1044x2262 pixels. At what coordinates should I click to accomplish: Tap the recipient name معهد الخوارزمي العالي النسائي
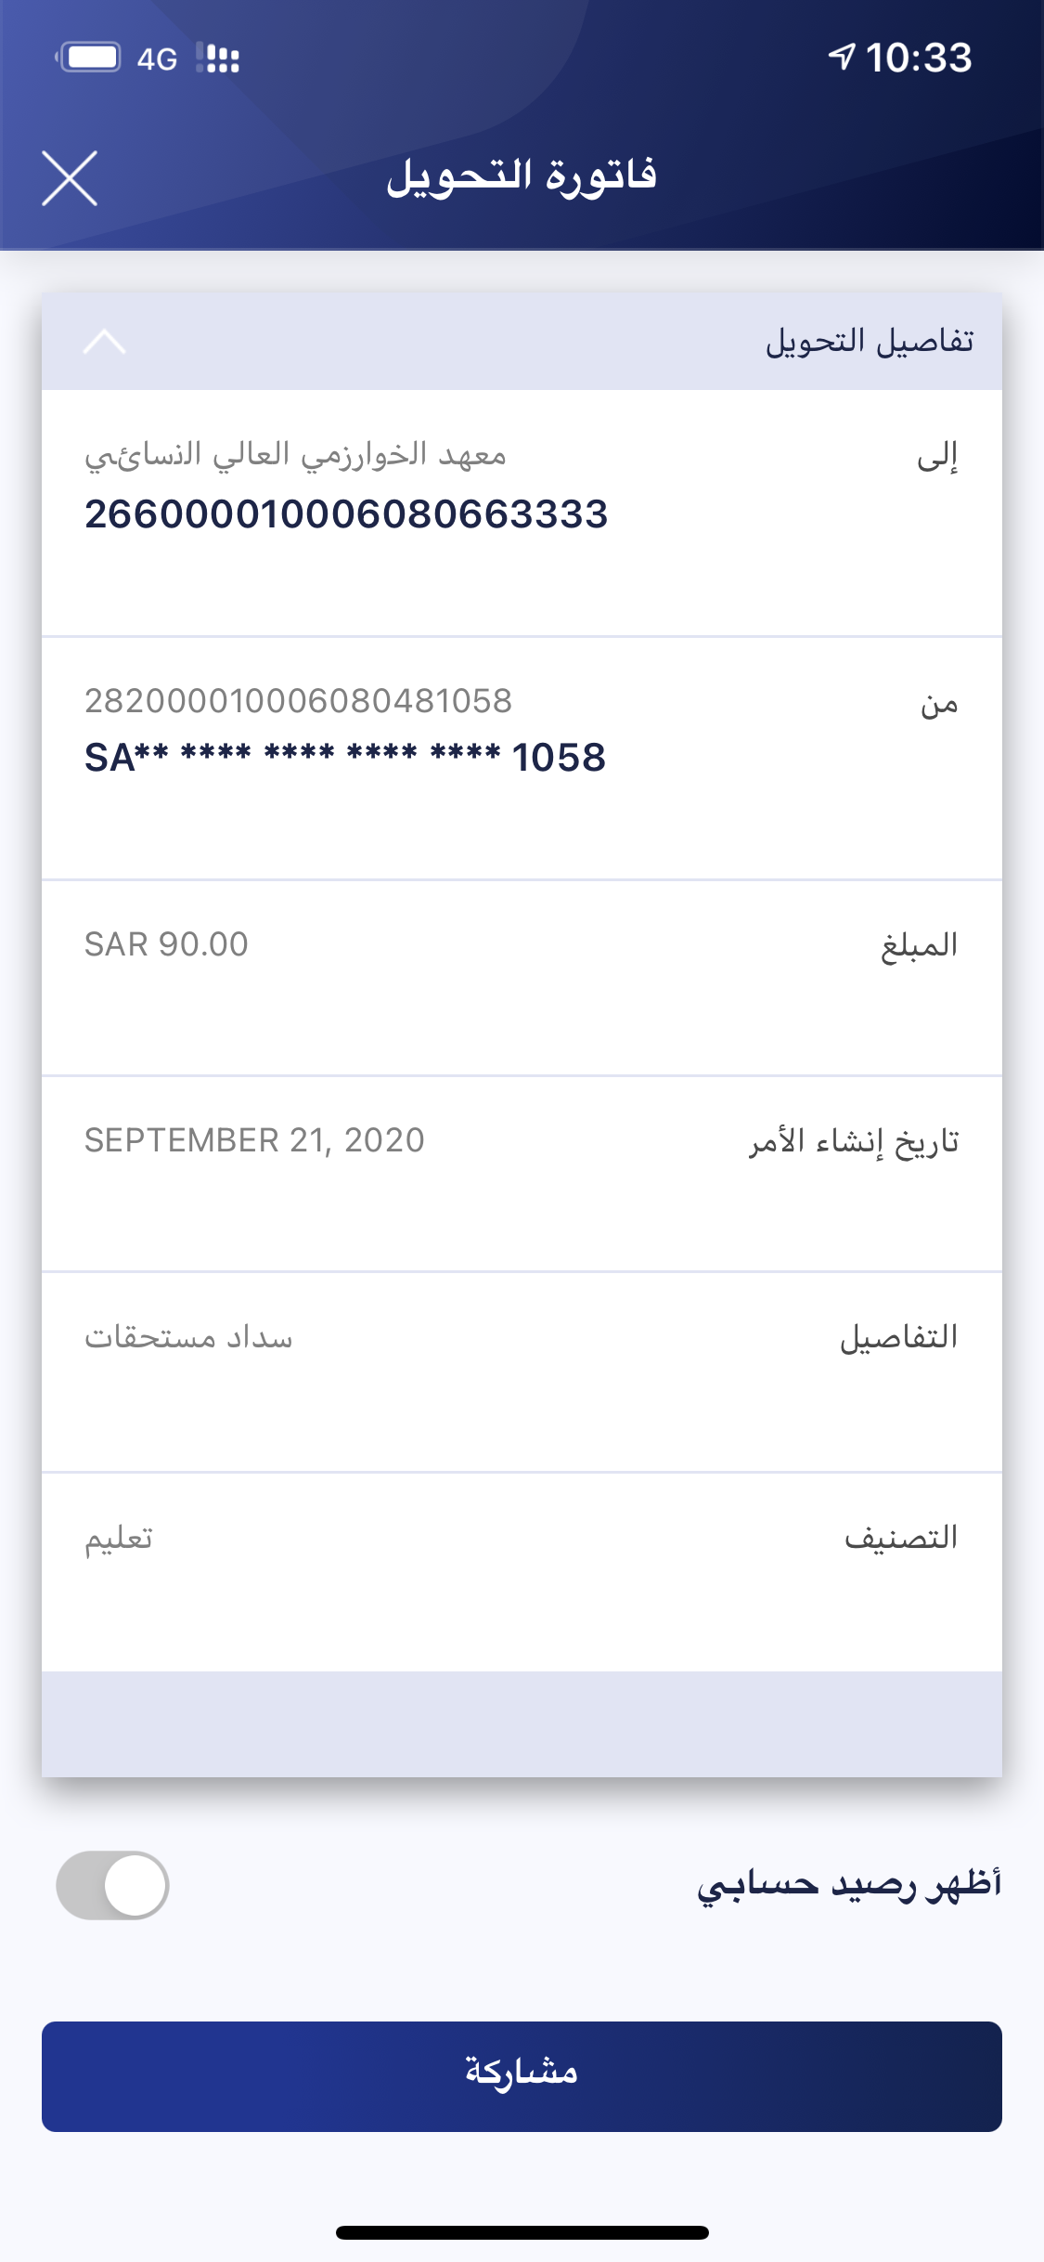pos(296,455)
